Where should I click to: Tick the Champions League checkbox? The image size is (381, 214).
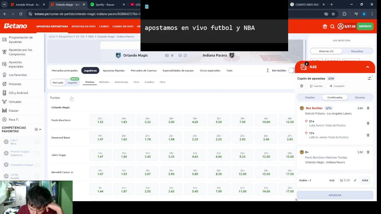(37, 165)
